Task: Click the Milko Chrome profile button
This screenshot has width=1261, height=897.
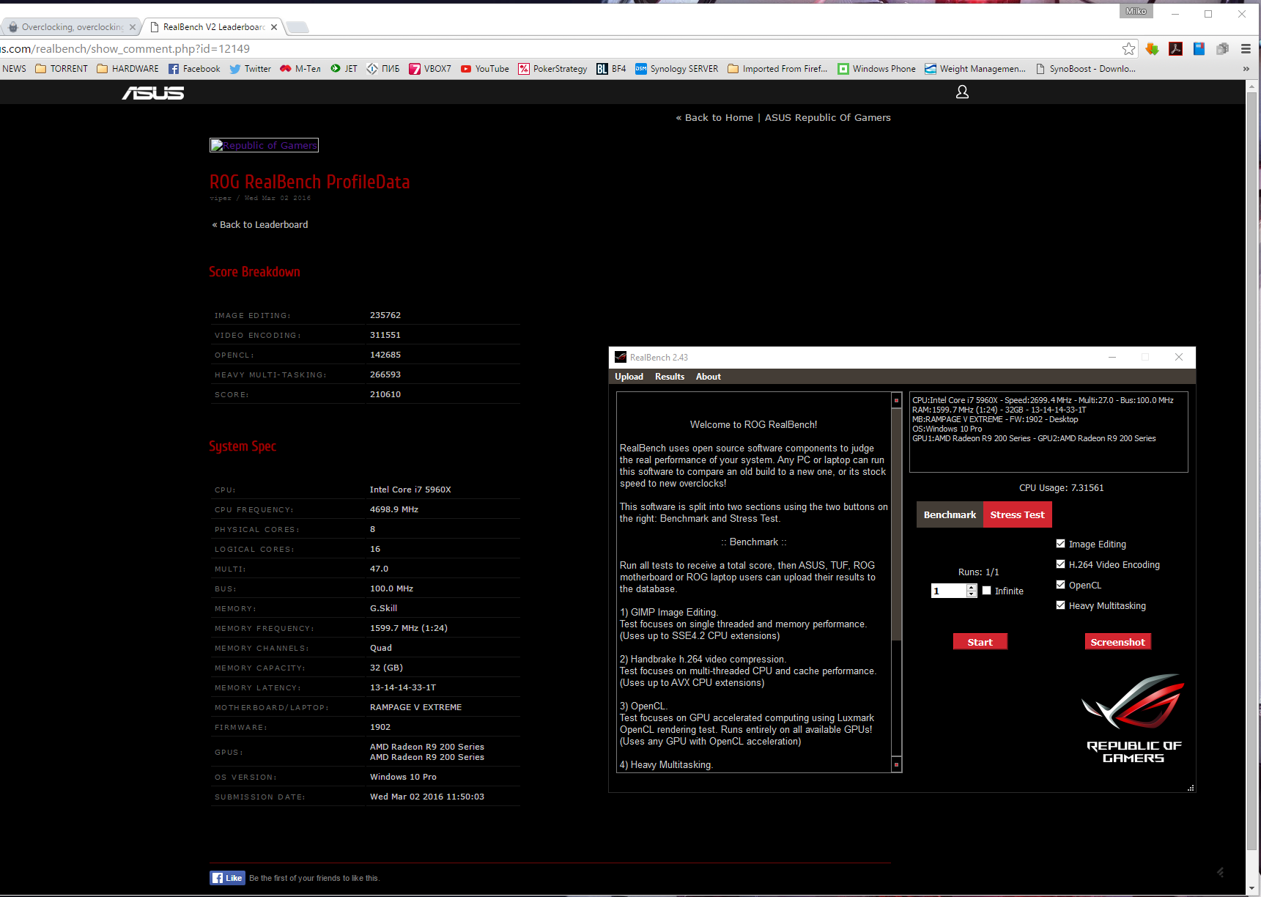Action: click(1136, 11)
